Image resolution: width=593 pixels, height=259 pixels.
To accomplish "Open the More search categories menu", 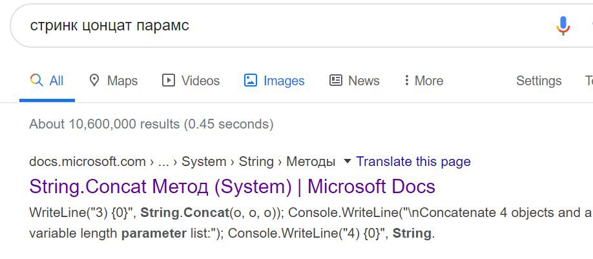I will [x=424, y=81].
